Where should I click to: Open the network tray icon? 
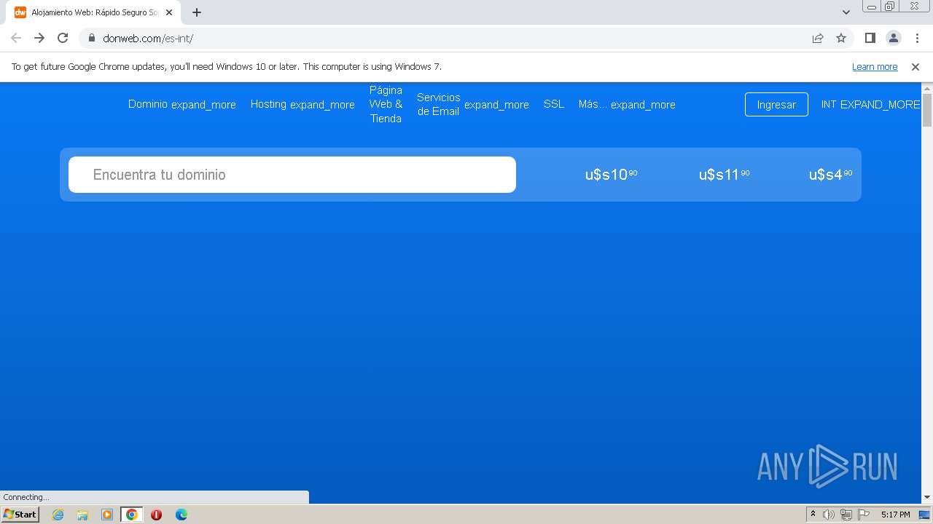click(846, 515)
